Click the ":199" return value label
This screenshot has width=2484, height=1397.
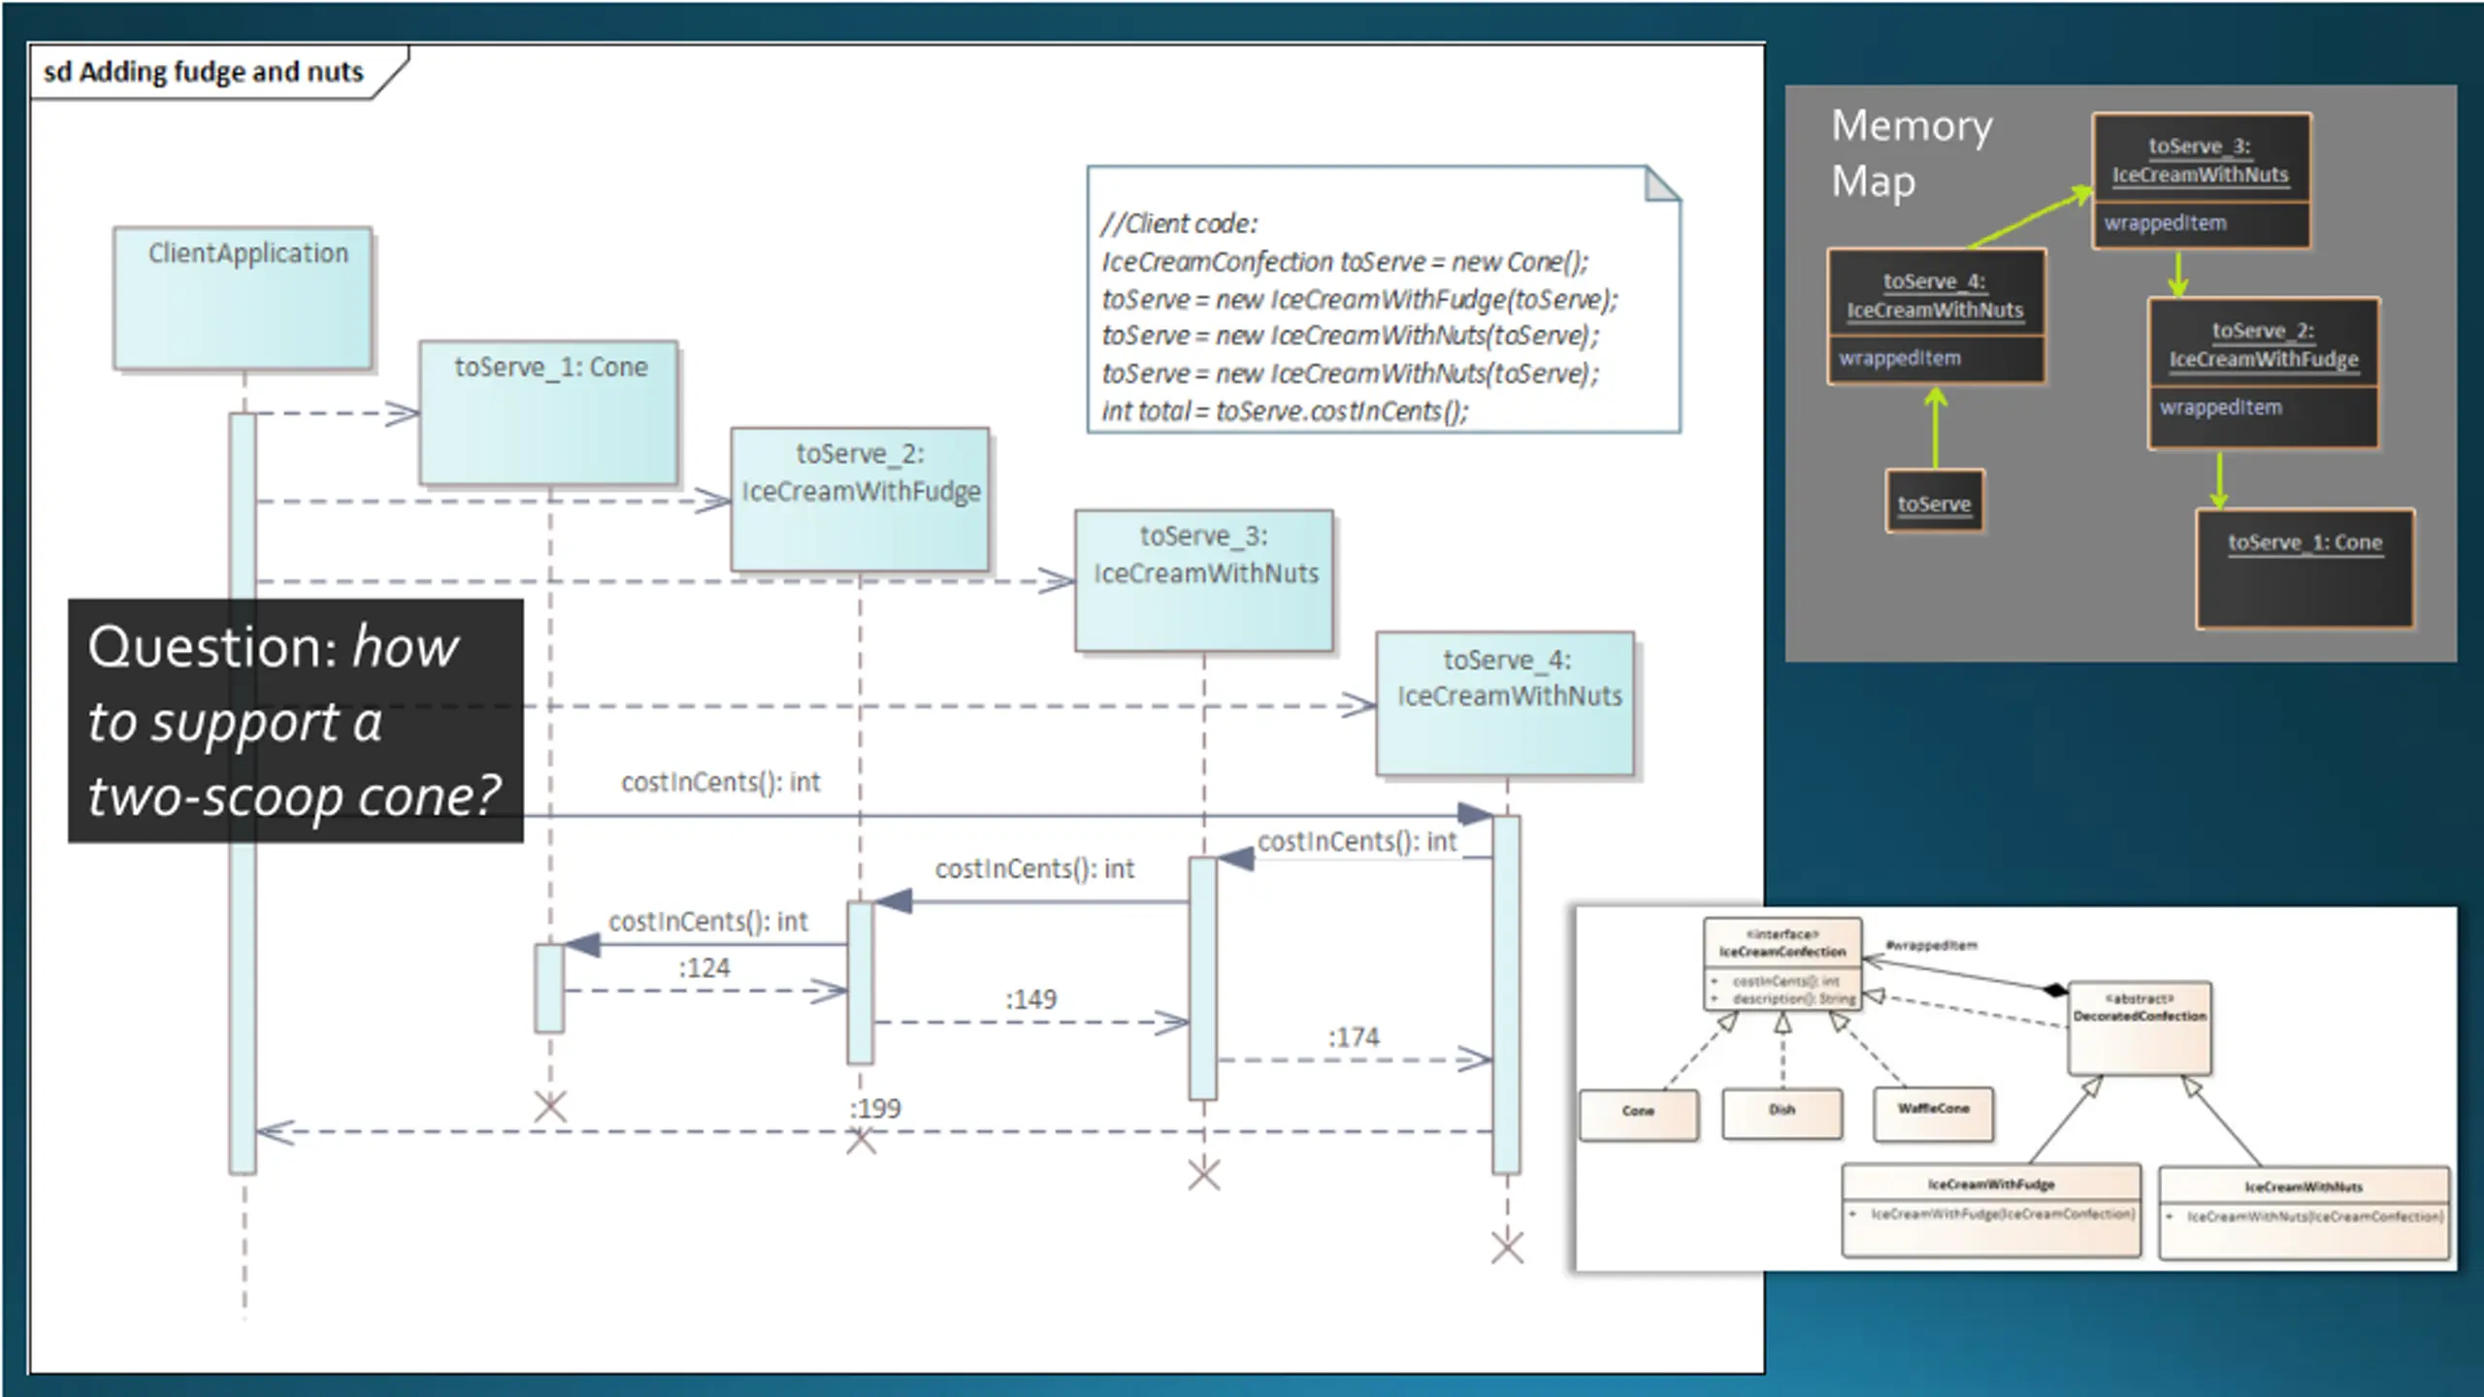875,1108
